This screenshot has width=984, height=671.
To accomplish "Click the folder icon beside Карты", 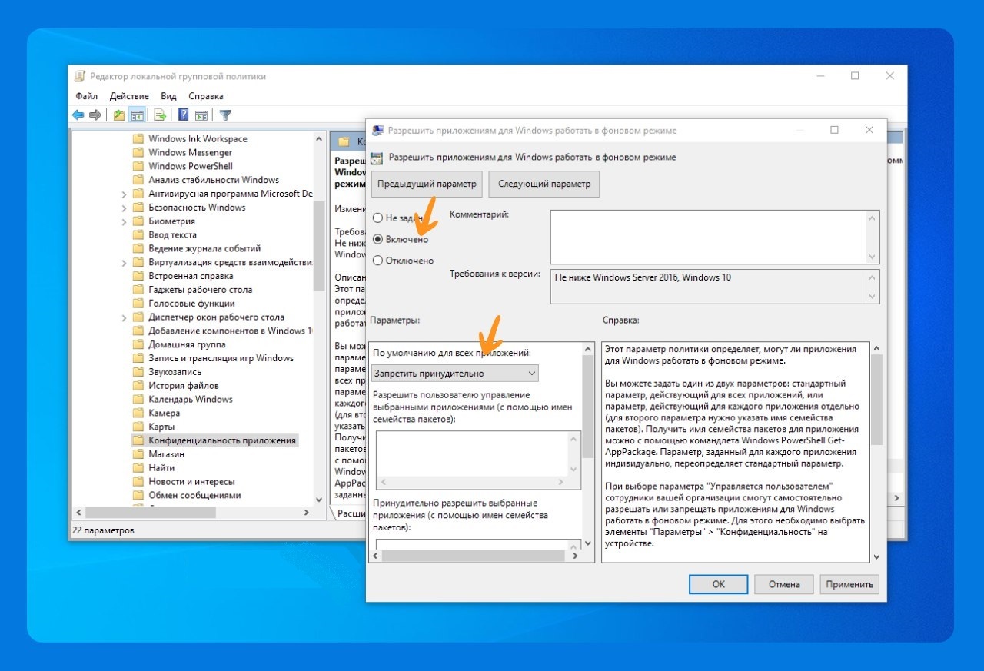I will [x=138, y=427].
